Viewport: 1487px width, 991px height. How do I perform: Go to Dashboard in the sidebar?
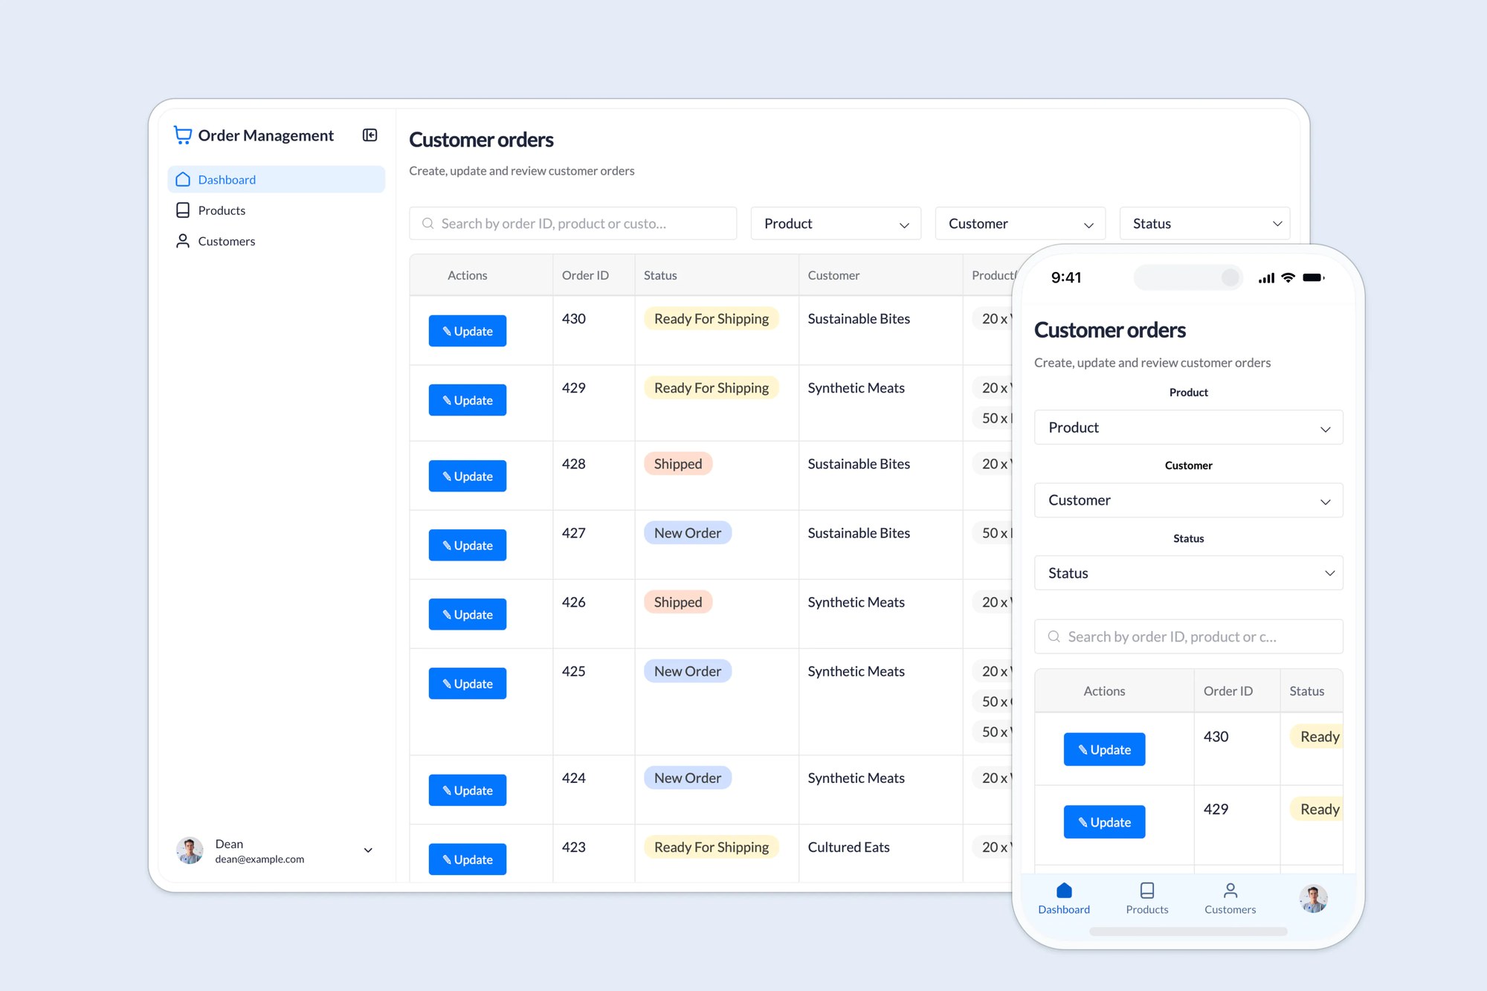277,179
